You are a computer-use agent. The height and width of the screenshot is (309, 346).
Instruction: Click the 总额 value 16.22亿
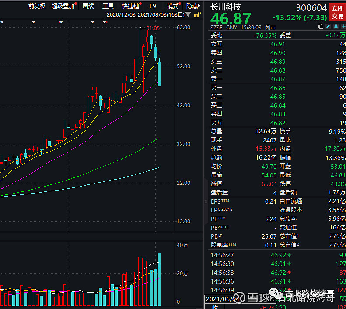pyautogui.click(x=266, y=158)
